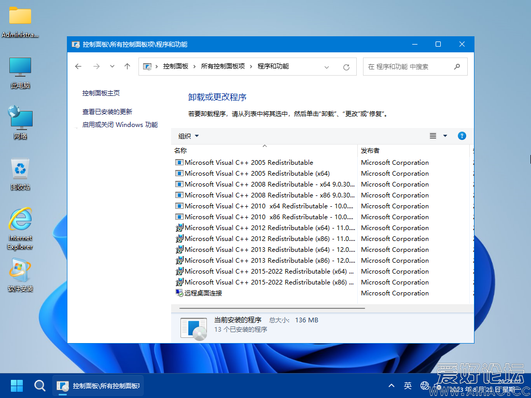531x398 pixels.
Task: Click the Windows Start button
Action: [x=17, y=386]
